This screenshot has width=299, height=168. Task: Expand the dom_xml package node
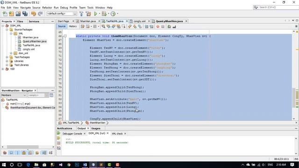pyautogui.click(x=11, y=53)
